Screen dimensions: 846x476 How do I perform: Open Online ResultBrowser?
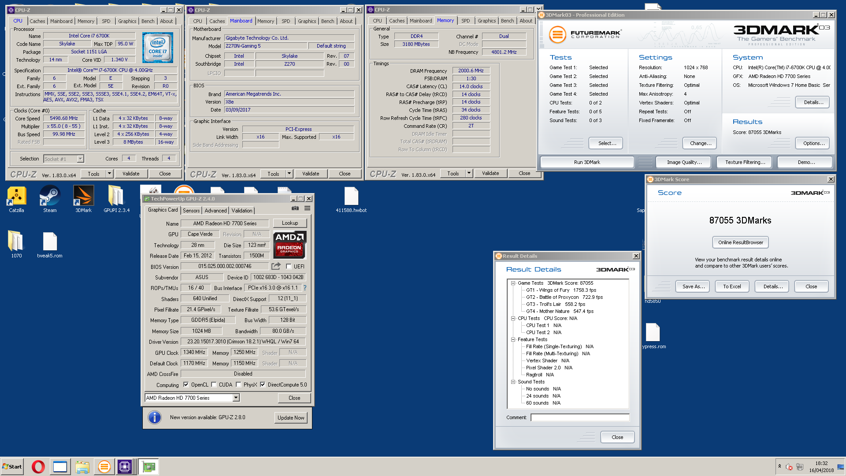click(740, 242)
